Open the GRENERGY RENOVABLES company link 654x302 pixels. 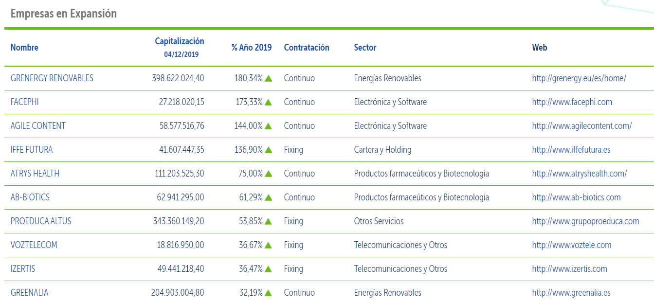52,78
